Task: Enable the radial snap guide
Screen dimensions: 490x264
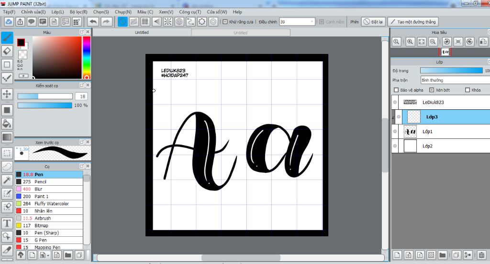Action: click(x=168, y=22)
